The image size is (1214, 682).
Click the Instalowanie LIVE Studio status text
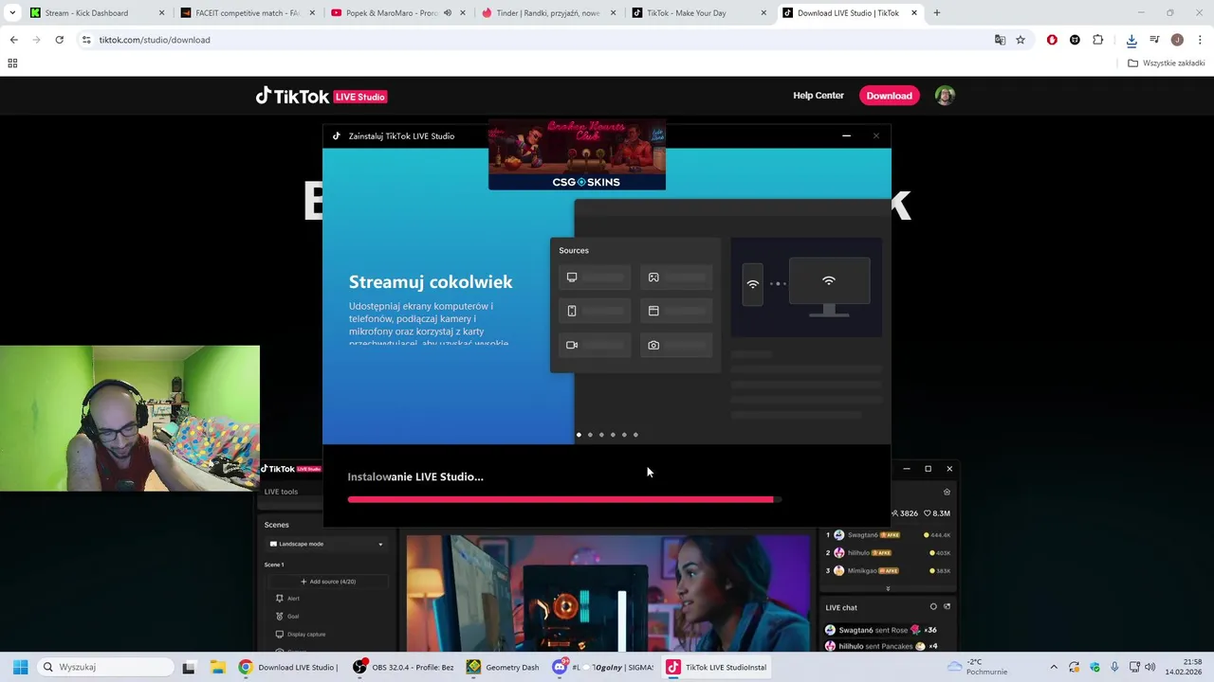tap(415, 476)
